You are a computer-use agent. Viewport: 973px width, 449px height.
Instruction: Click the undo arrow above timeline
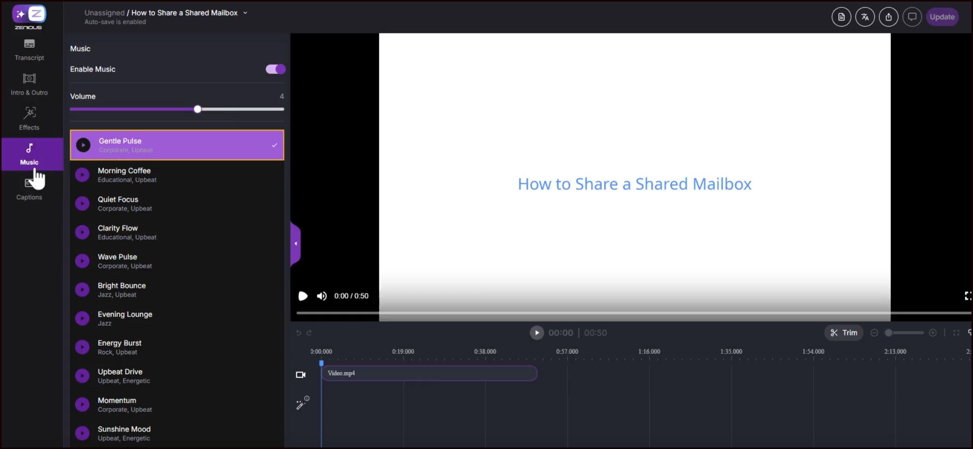[x=298, y=333]
